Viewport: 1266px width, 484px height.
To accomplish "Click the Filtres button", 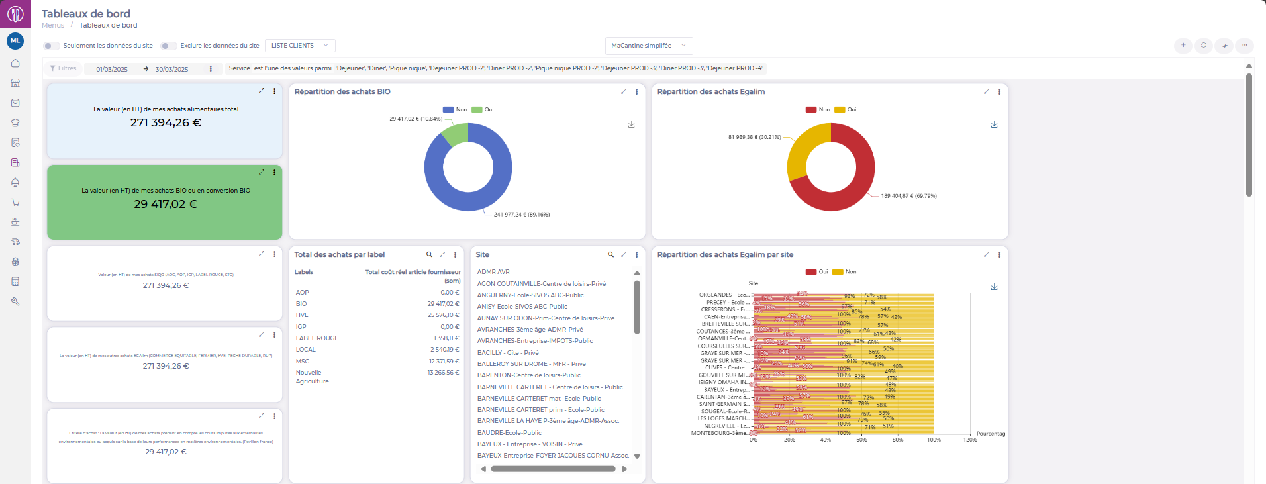I will [63, 68].
